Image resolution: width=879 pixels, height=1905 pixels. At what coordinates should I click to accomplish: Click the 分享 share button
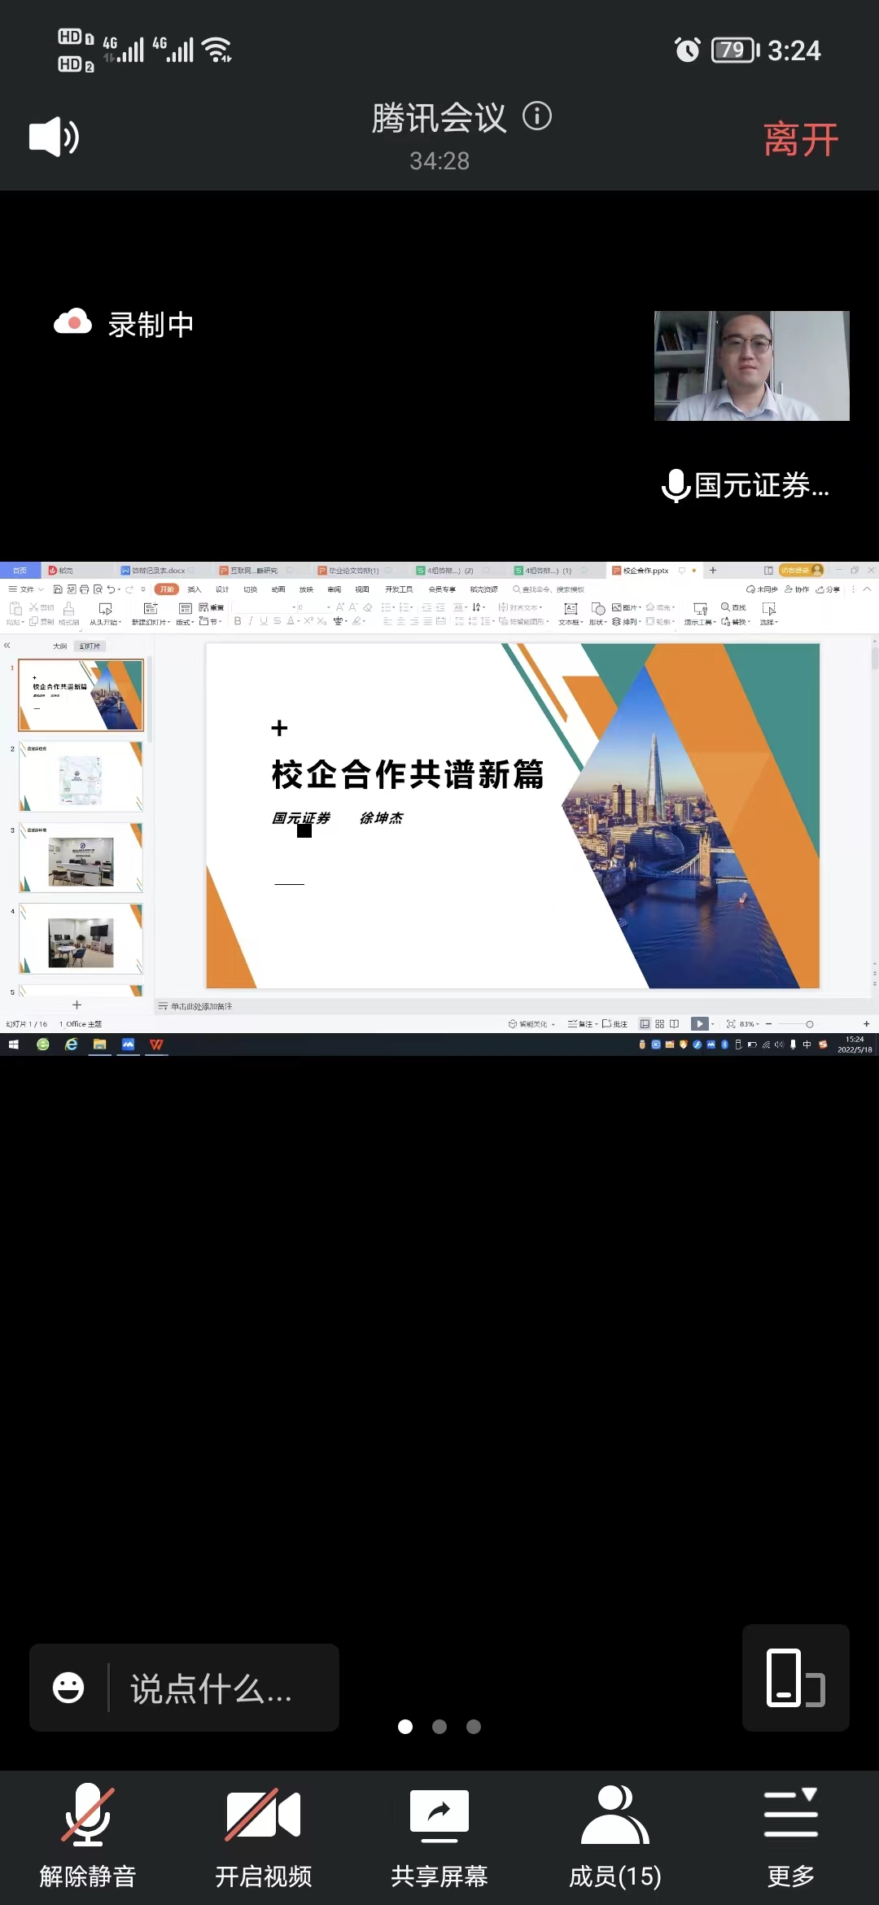click(x=829, y=589)
